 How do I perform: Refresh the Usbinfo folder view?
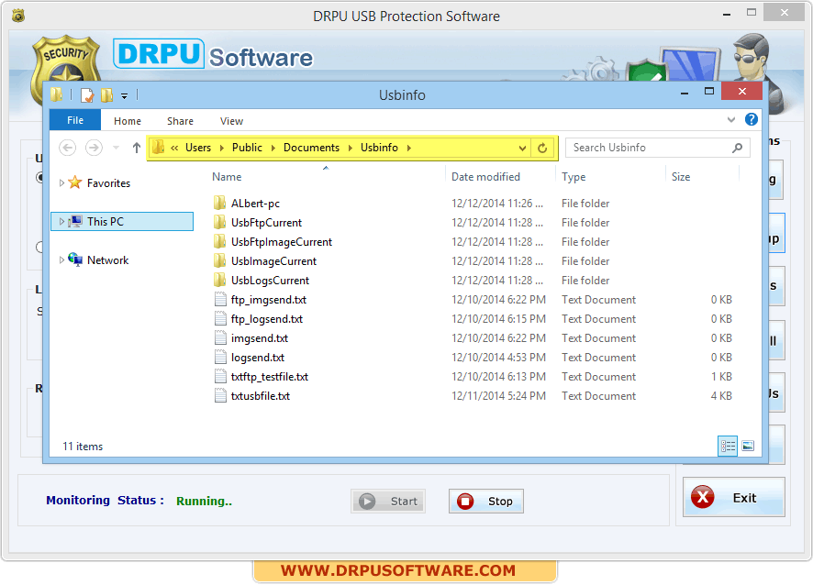[542, 149]
